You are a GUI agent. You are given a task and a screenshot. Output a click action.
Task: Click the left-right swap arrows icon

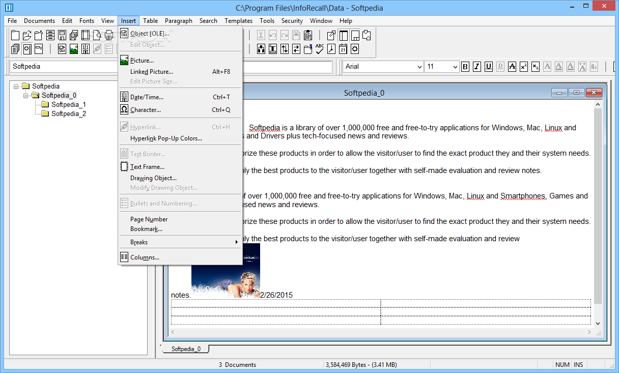click(x=296, y=49)
